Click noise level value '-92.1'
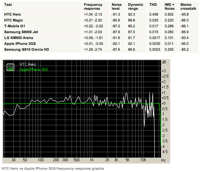The height and width of the screenshot is (172, 200). pyautogui.click(x=116, y=44)
